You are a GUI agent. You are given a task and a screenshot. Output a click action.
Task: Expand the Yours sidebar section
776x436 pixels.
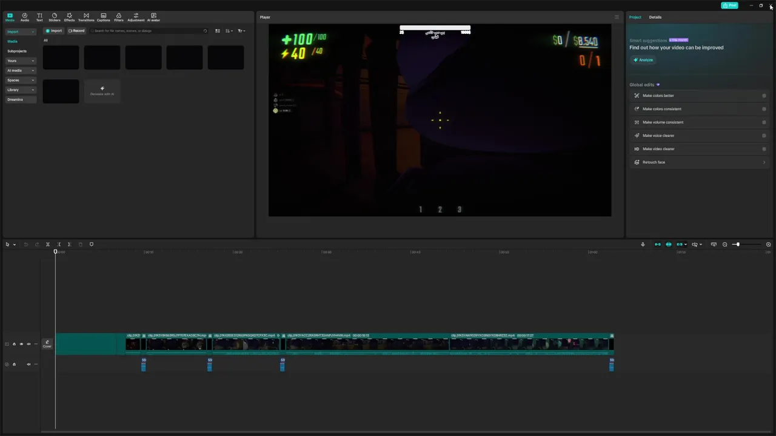[21, 61]
